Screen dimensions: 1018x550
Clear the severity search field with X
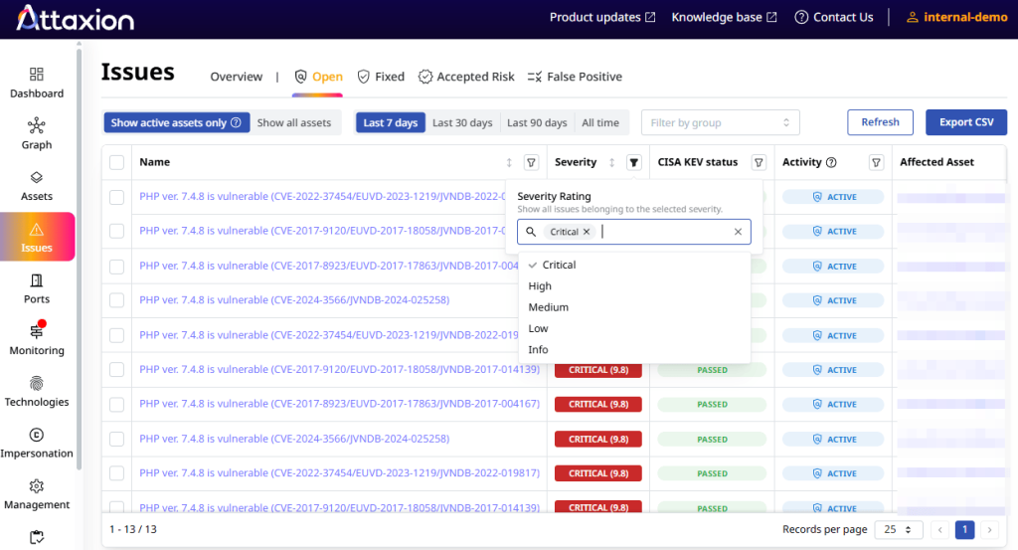[738, 232]
